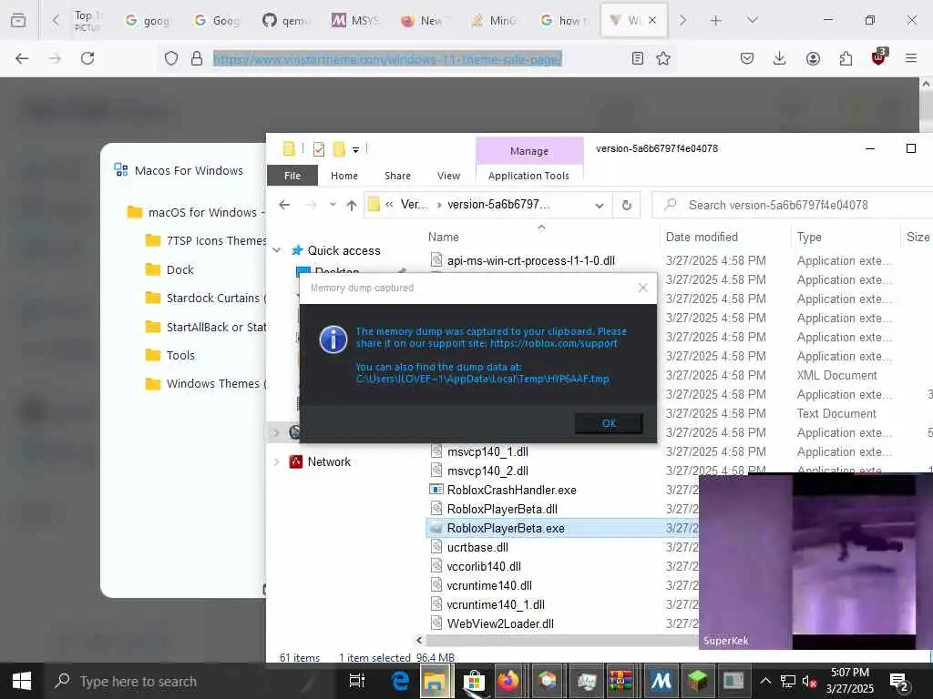Image resolution: width=933 pixels, height=699 pixels.
Task: Select the Application Tools ribbon tab
Action: pyautogui.click(x=528, y=176)
